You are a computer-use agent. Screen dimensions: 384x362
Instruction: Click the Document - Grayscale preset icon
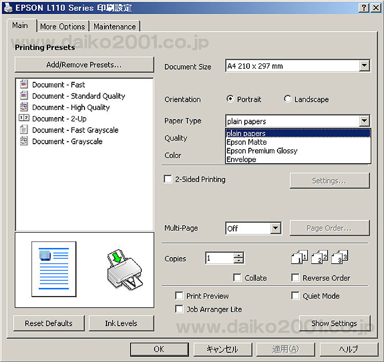click(x=24, y=141)
